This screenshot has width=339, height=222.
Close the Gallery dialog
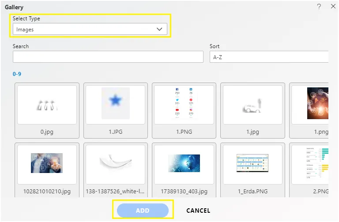(333, 6)
